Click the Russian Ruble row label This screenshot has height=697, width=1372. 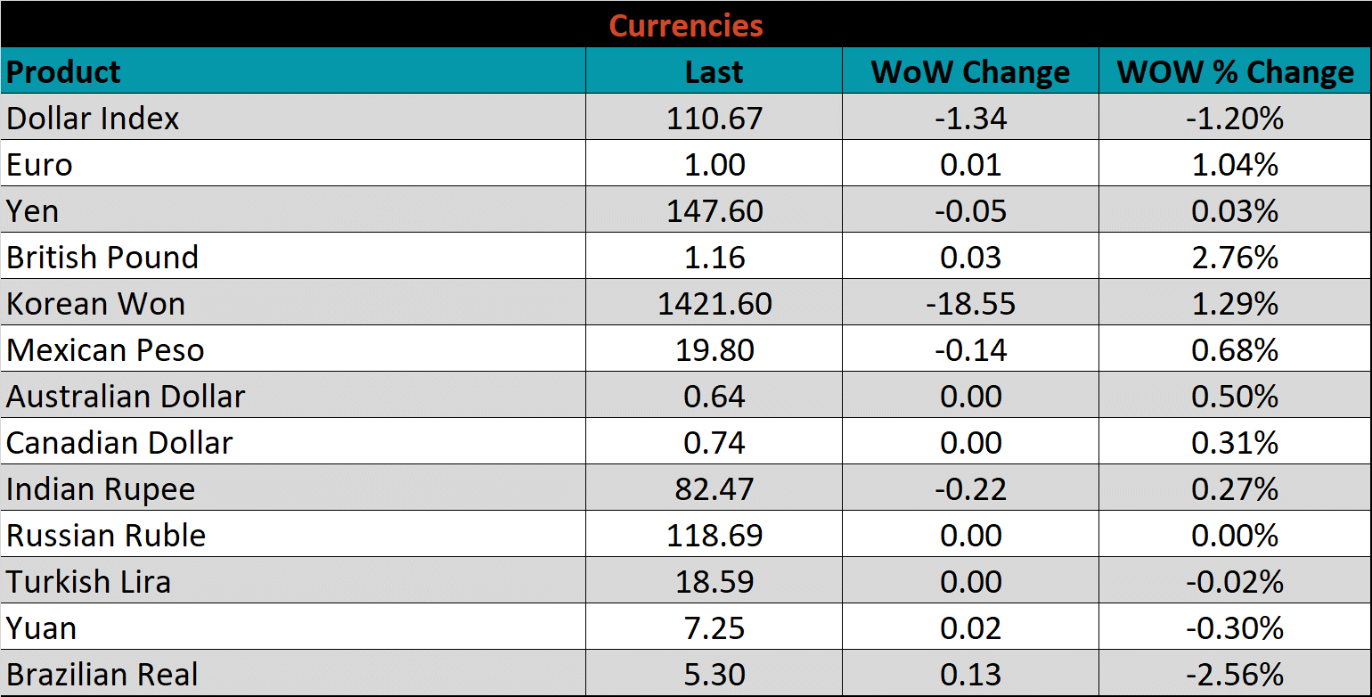pyautogui.click(x=106, y=535)
